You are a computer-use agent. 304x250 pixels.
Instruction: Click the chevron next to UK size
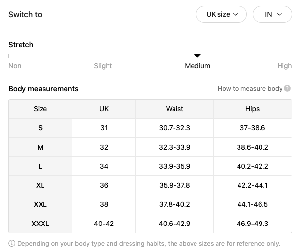pos(236,14)
